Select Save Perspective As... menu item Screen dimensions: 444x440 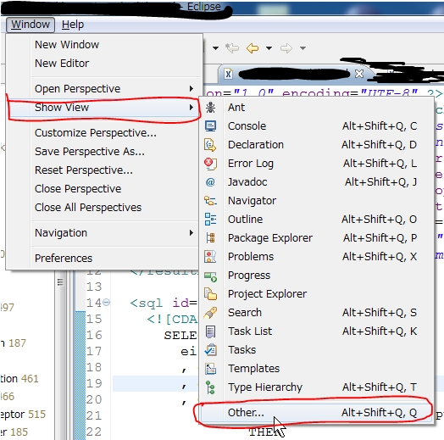tap(90, 152)
